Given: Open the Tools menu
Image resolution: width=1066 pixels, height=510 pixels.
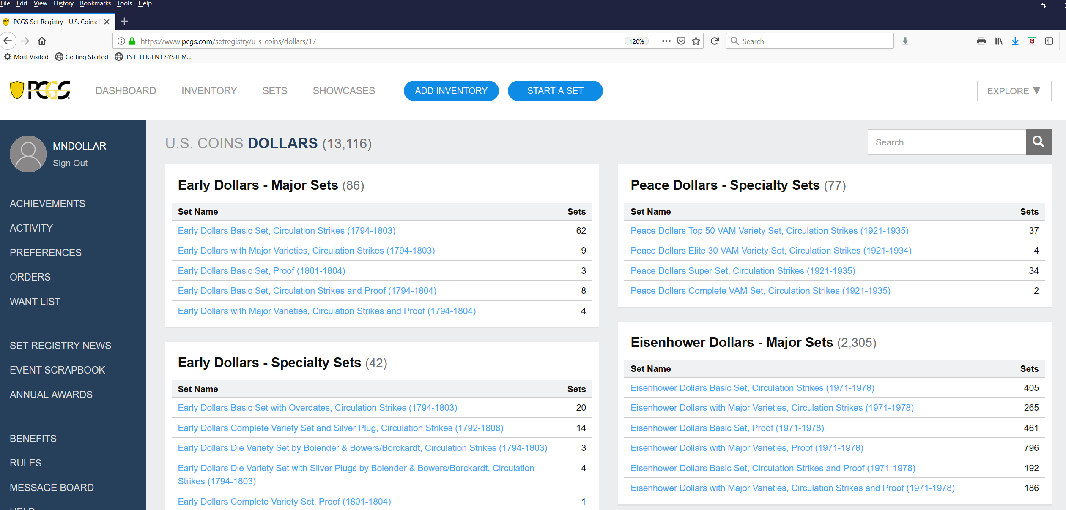Looking at the screenshot, I should pos(124,3).
